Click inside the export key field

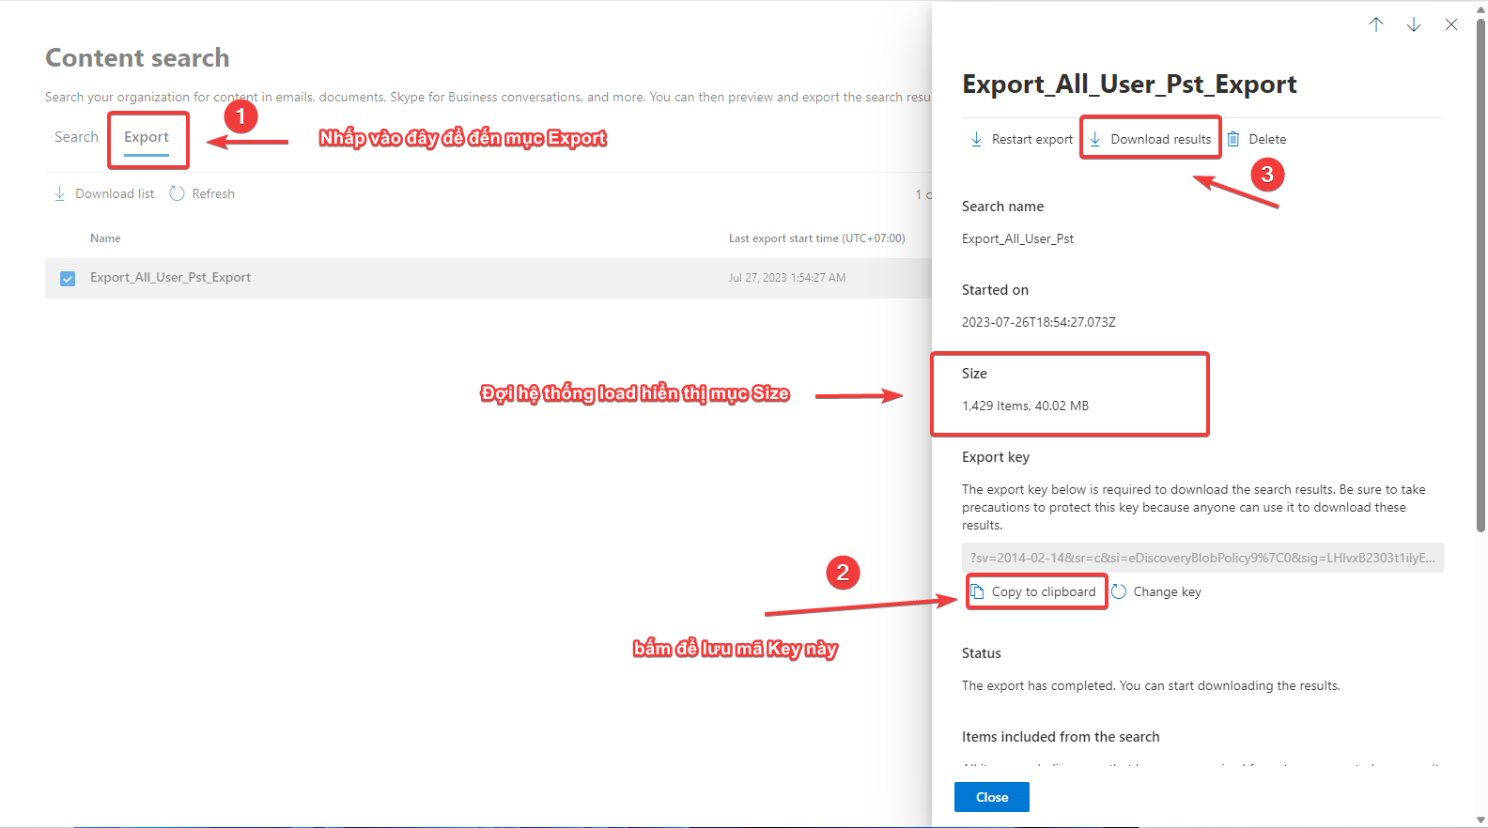(x=1201, y=558)
